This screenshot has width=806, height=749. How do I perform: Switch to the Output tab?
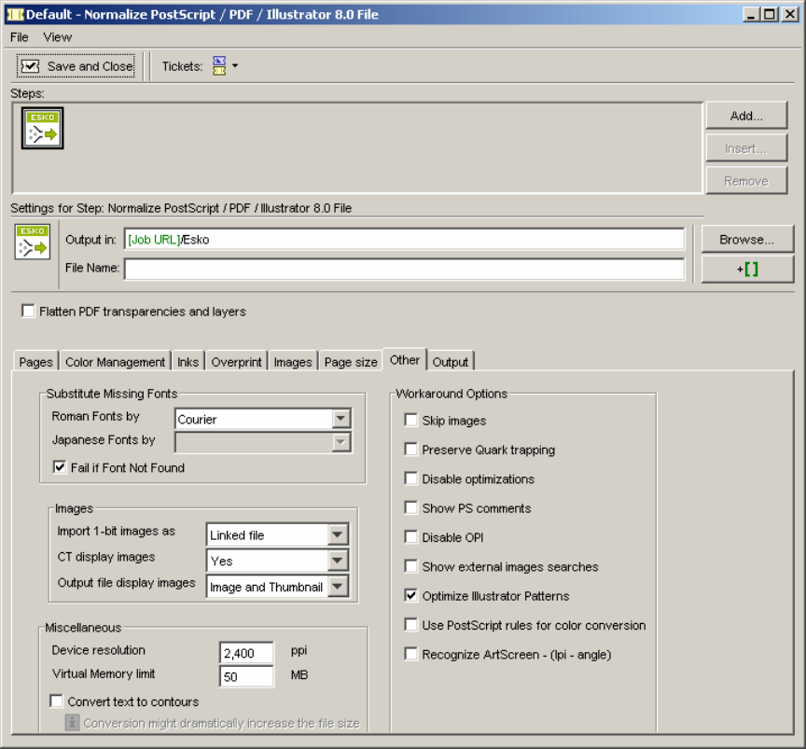(451, 362)
